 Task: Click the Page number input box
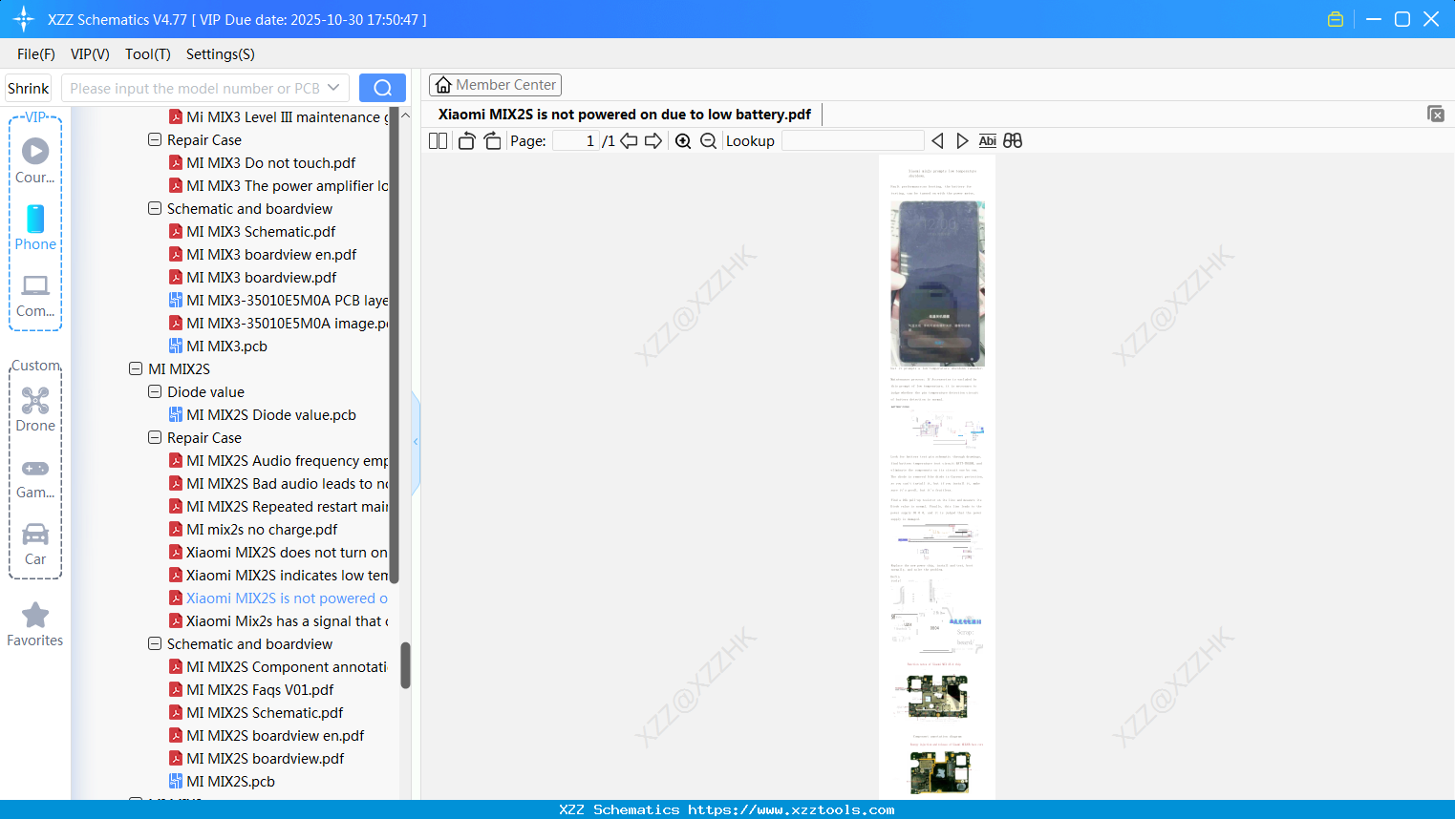point(575,140)
